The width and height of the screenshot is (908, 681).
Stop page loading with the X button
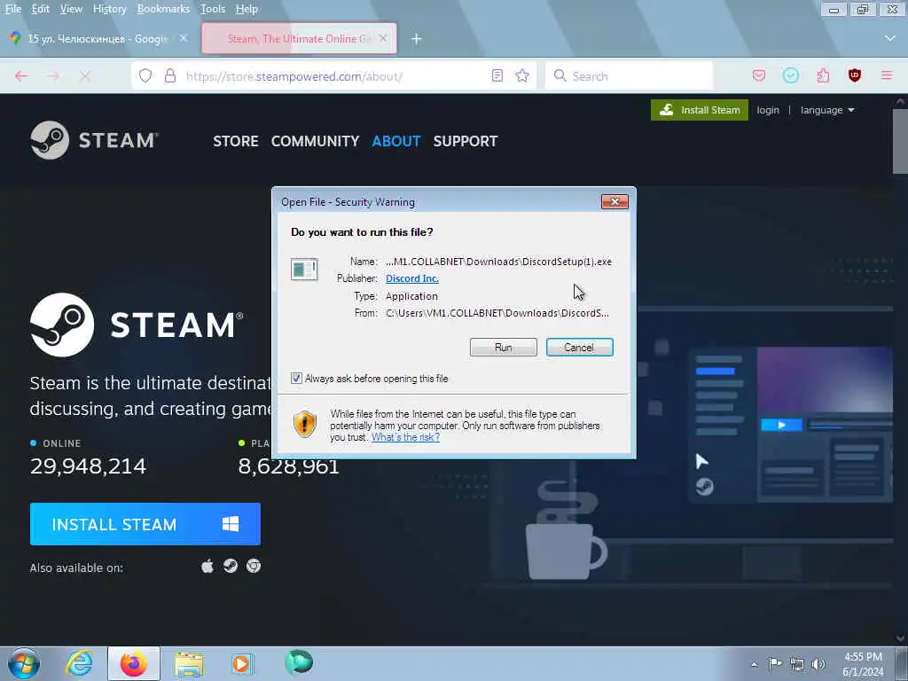pos(84,76)
